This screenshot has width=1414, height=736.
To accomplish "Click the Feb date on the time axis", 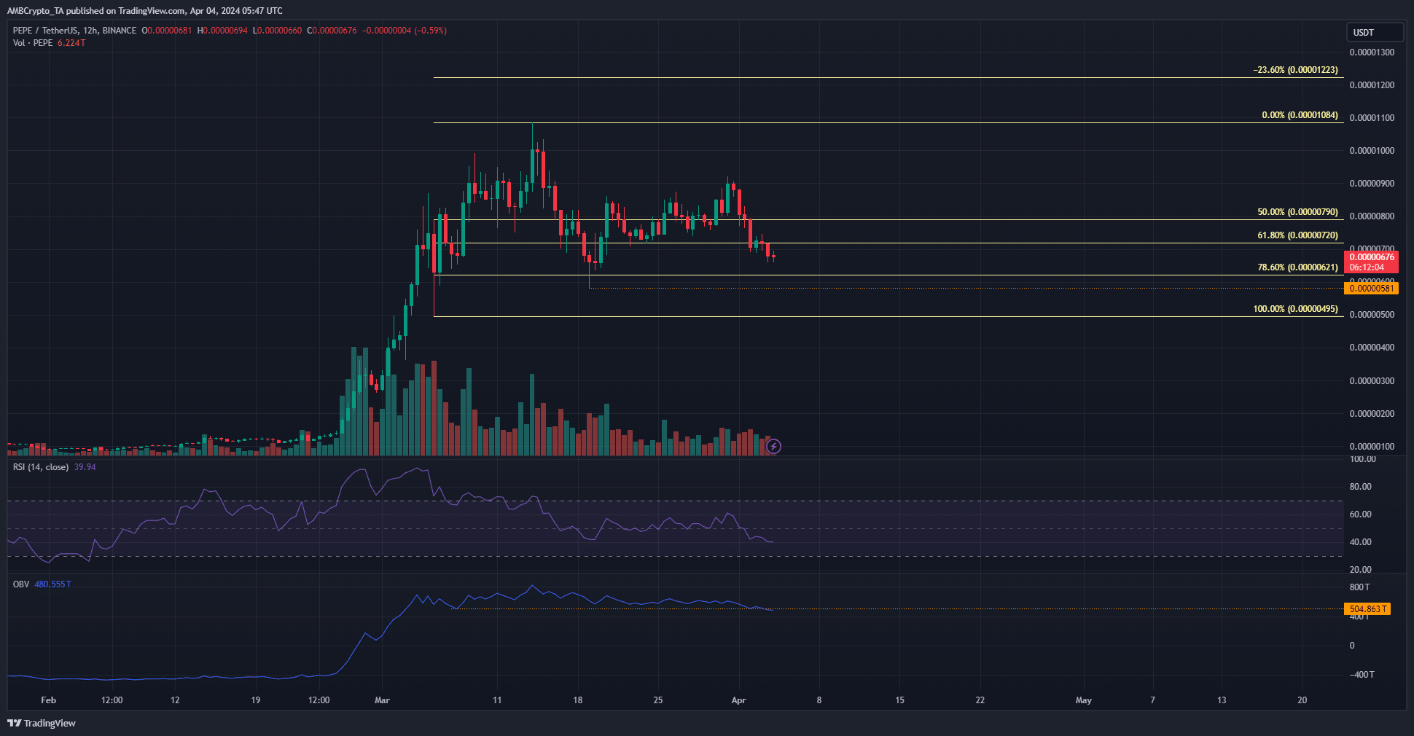I will coord(48,700).
